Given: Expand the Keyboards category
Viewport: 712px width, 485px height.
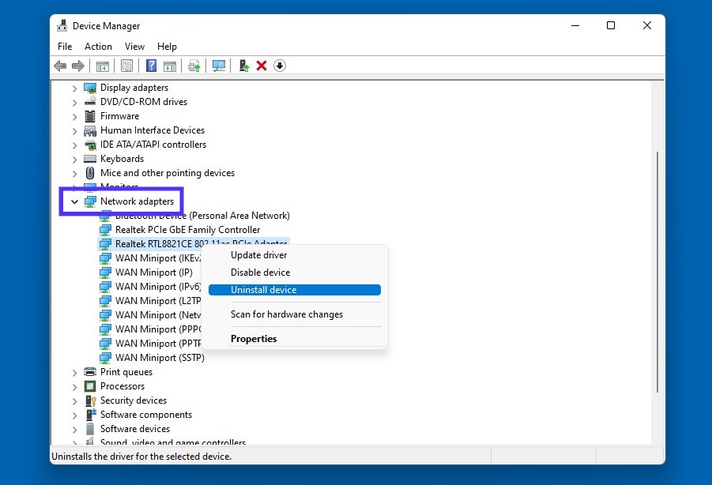Looking at the screenshot, I should tap(75, 159).
